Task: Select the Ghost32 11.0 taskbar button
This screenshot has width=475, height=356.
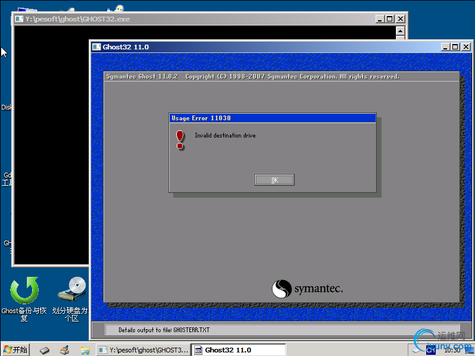Action: coord(239,350)
